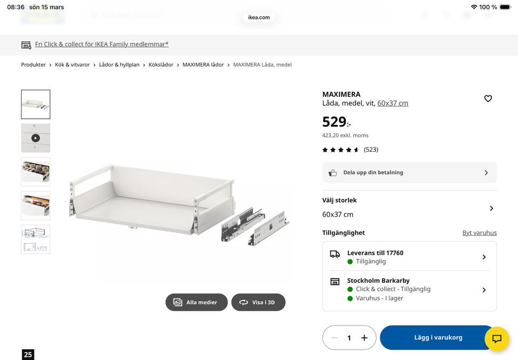The width and height of the screenshot is (518, 360).
Task: Click the 60x37 cm size link
Action: pos(392,103)
